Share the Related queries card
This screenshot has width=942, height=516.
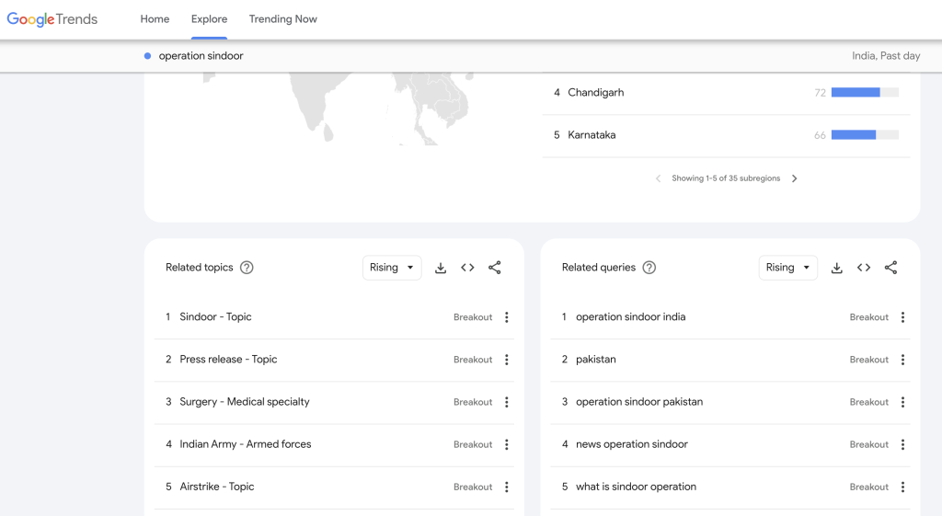(890, 268)
